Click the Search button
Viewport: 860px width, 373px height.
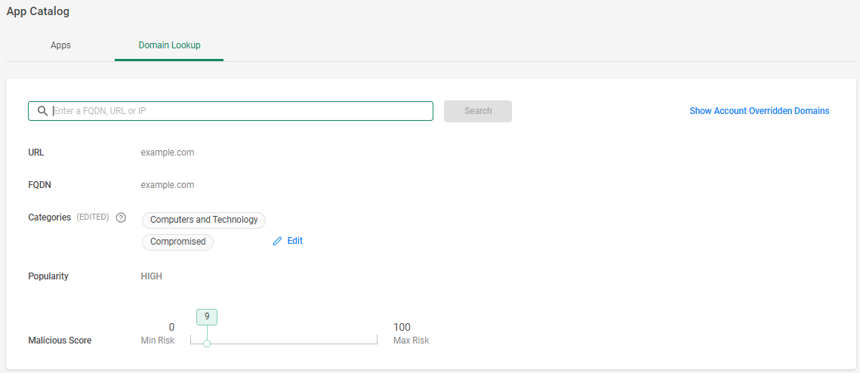pos(478,111)
